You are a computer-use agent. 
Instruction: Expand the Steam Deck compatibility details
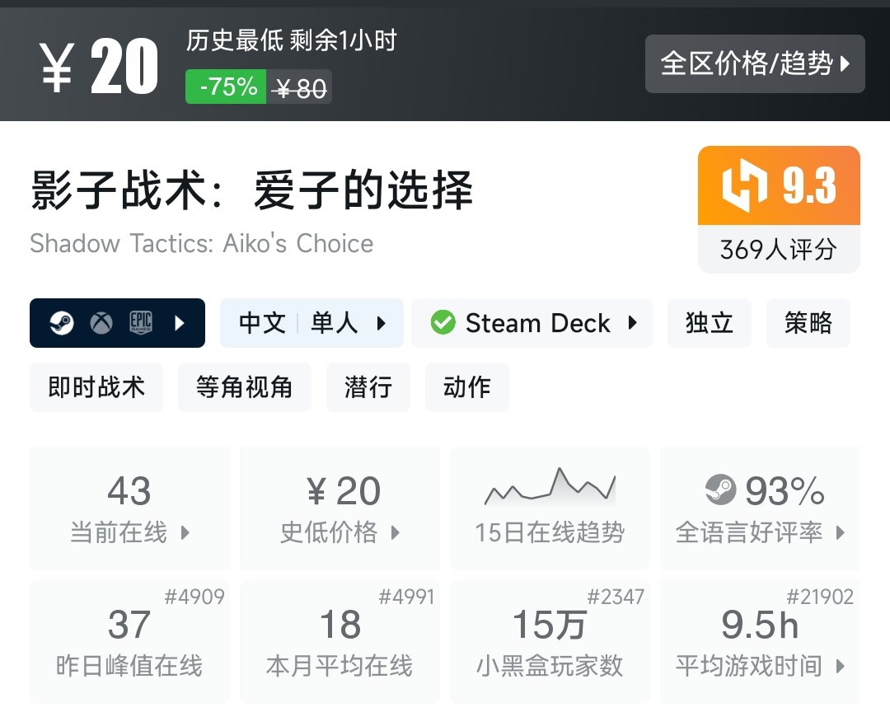click(532, 323)
